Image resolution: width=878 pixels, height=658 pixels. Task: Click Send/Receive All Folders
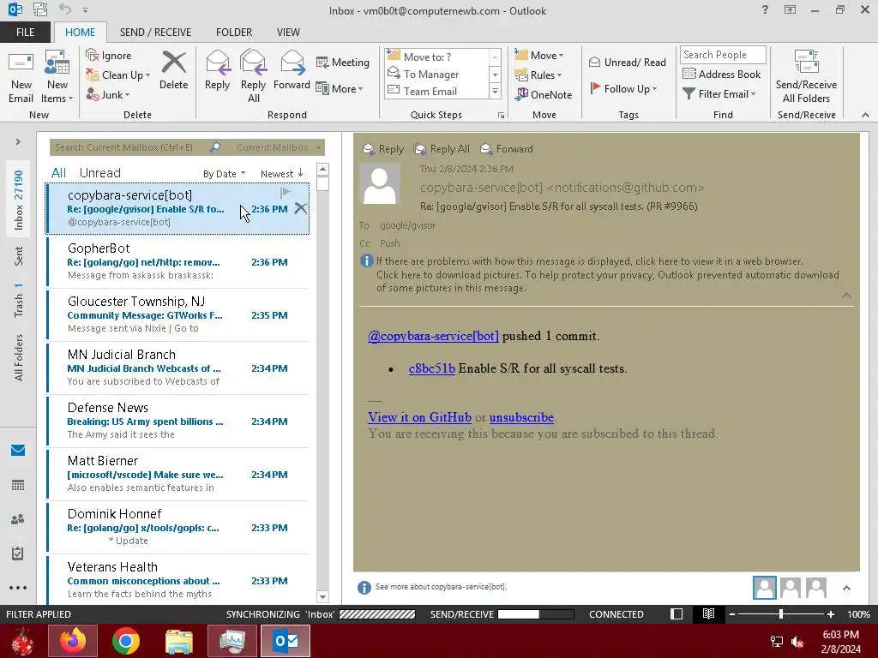pos(806,77)
